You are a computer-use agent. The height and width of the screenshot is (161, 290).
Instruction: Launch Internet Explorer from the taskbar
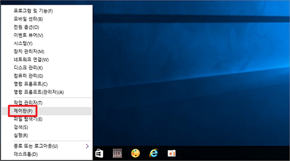pyautogui.click(x=154, y=153)
